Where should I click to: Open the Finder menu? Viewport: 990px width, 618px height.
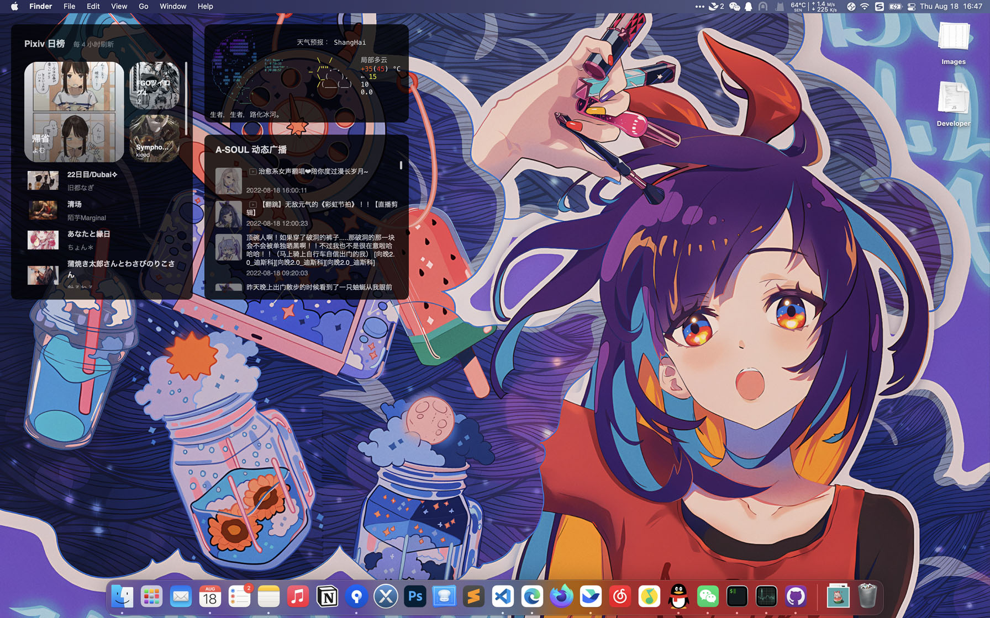click(40, 7)
